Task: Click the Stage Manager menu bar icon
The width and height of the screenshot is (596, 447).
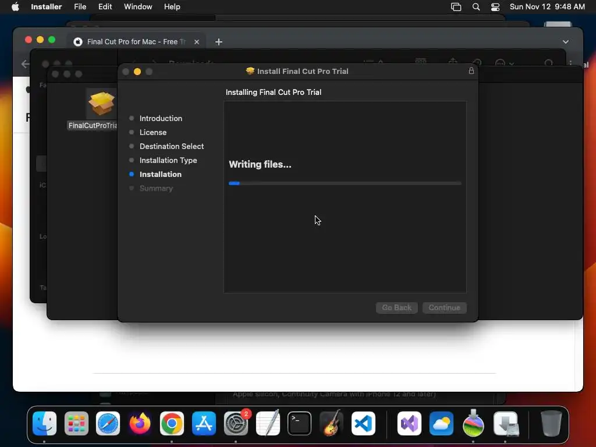Action: coord(456,7)
